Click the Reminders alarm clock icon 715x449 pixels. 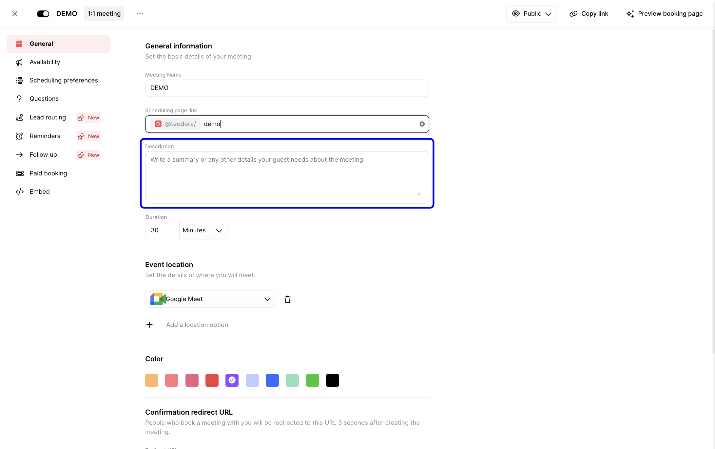[x=19, y=136]
